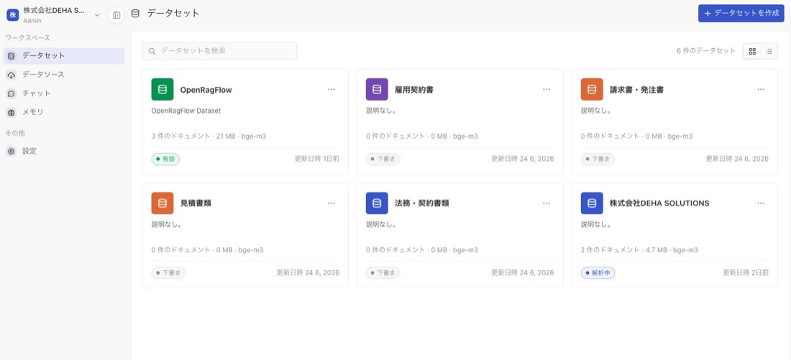
Task: Open the 雇用契約書 dataset title
Action: pyautogui.click(x=414, y=90)
